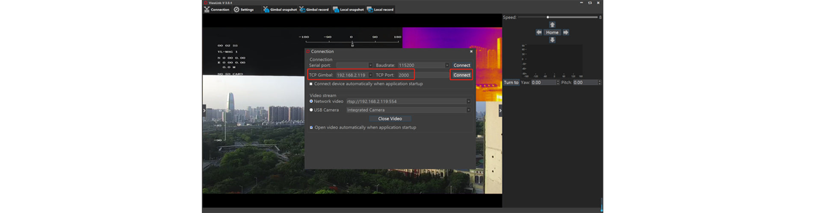Click Connect next to TCP Port
Screen dimensions: 821x213
pos(461,75)
